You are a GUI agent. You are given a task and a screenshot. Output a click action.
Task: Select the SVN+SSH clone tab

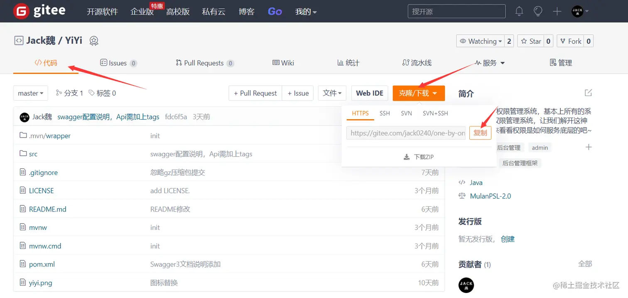pos(435,113)
